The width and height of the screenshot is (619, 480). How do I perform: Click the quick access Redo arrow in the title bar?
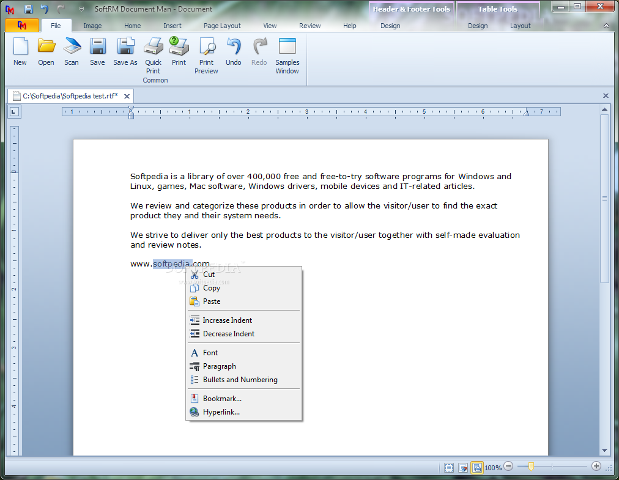pos(61,9)
